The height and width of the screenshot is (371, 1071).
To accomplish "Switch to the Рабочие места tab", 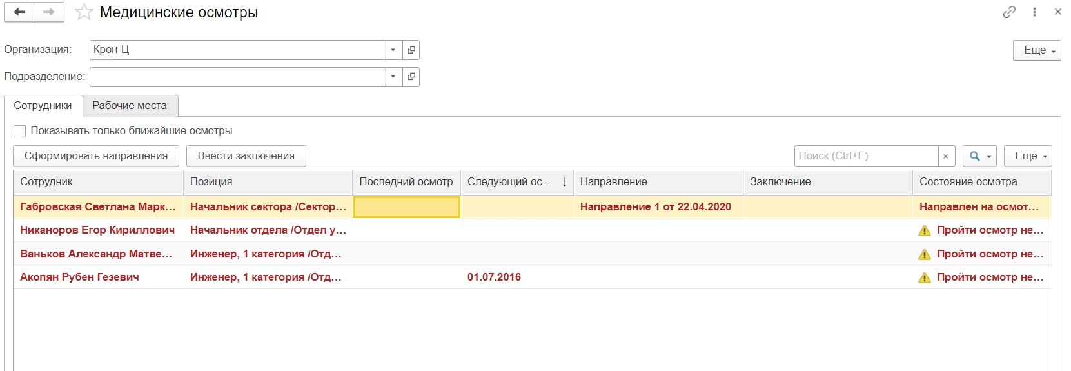I will pyautogui.click(x=130, y=106).
